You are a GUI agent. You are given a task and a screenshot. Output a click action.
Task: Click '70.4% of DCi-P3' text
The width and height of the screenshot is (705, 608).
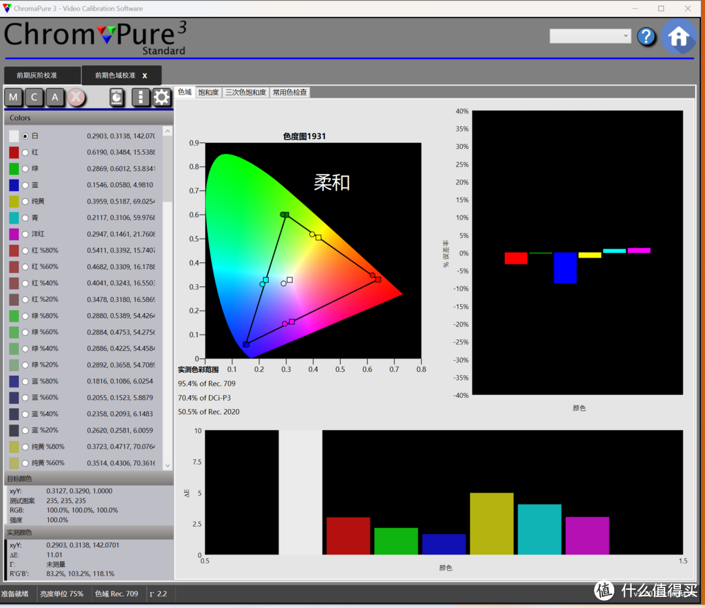coord(204,398)
